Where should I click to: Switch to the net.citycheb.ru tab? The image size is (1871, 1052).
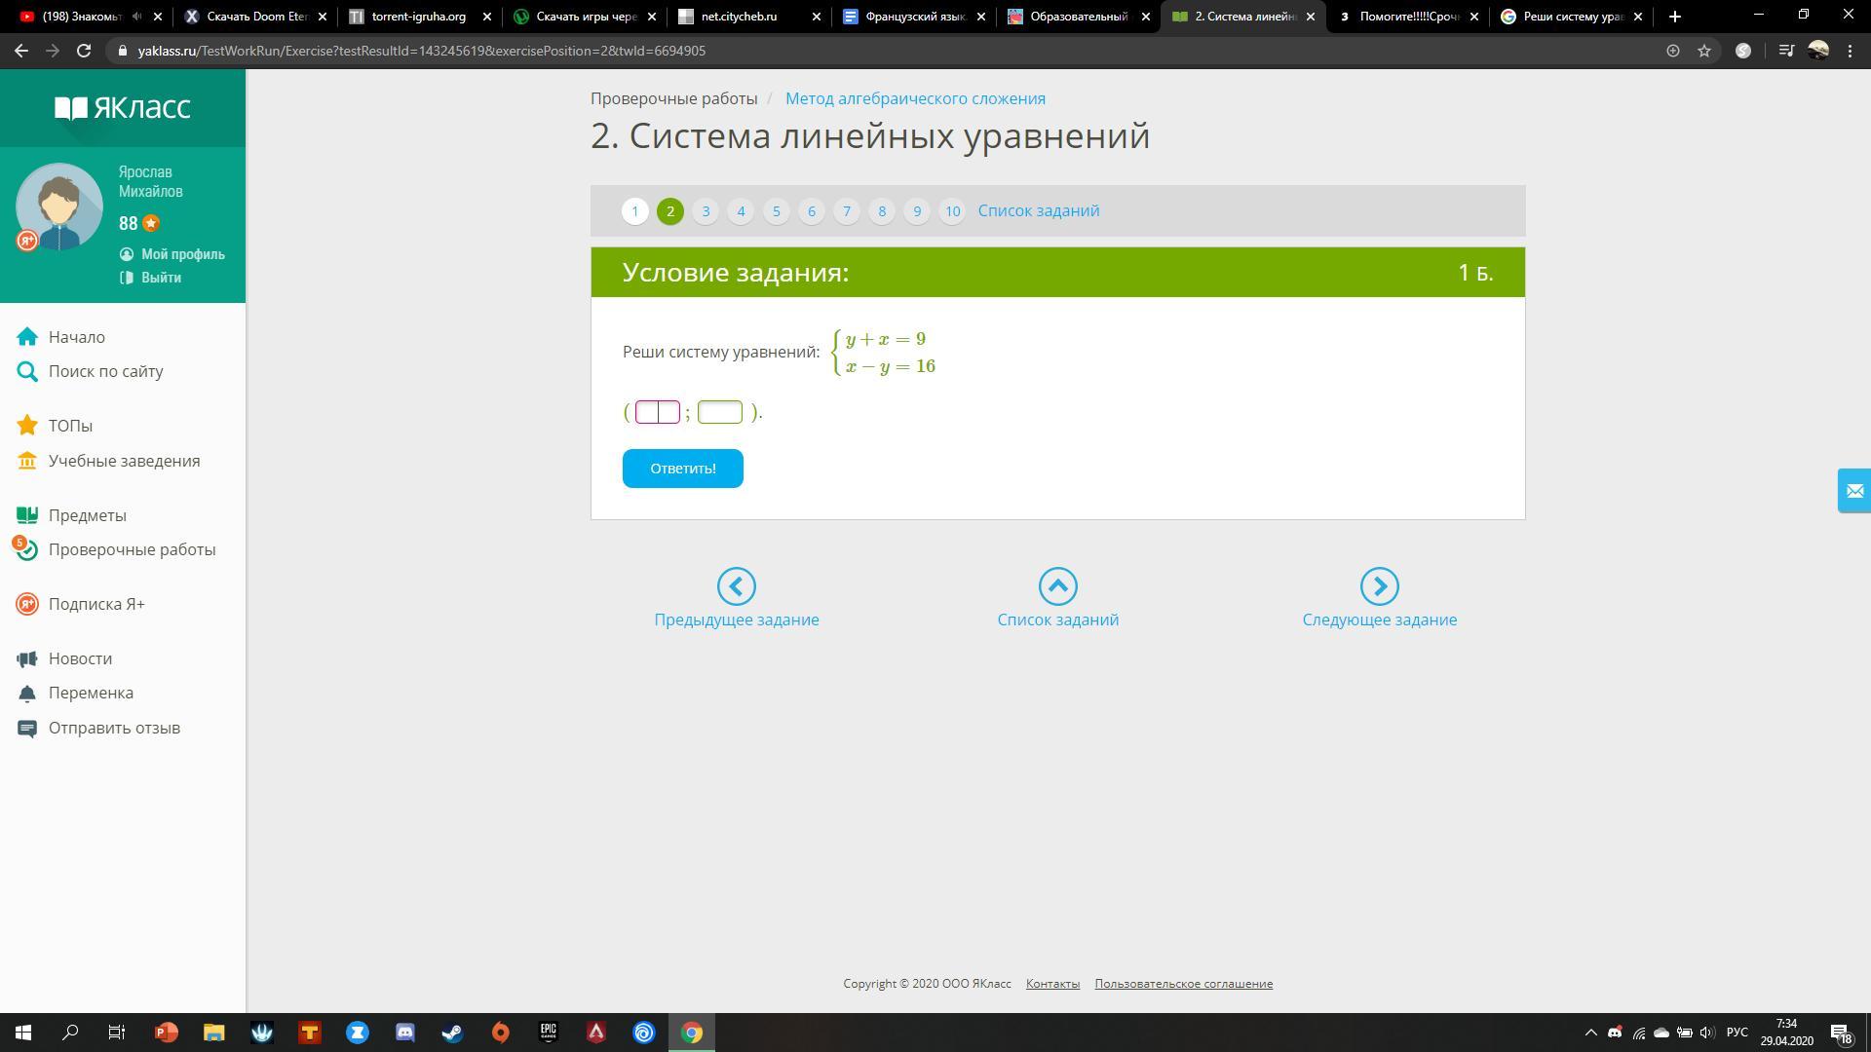[x=739, y=17]
